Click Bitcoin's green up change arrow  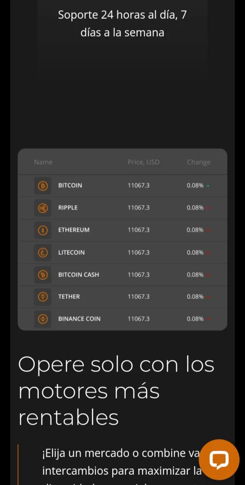(x=208, y=186)
